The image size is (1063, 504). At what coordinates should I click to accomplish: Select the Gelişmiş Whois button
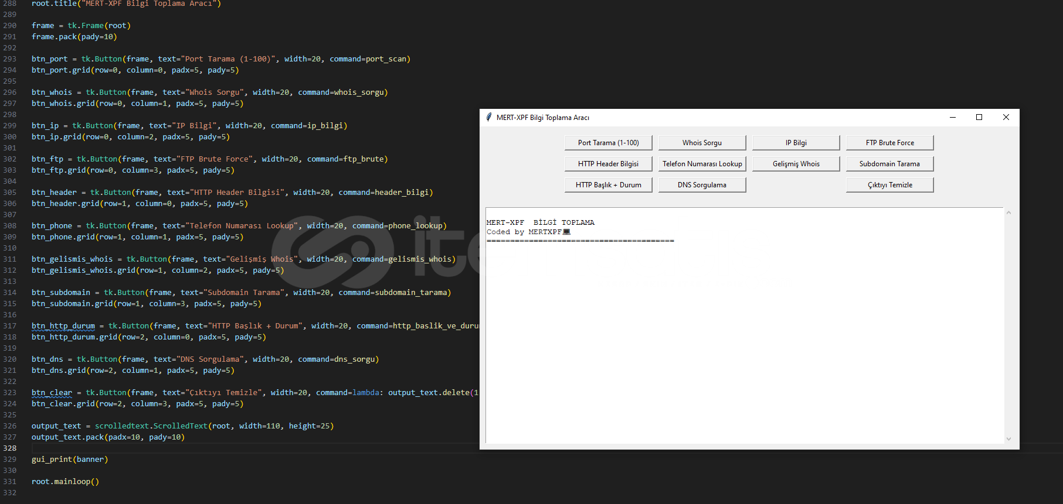(796, 164)
